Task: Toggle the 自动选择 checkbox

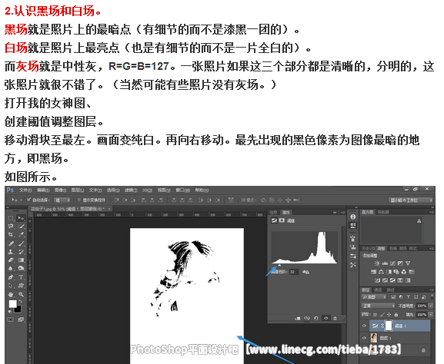Action: 28,200
